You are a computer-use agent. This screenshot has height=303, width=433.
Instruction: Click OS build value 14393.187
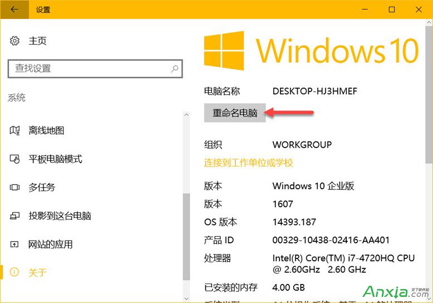coord(294,222)
